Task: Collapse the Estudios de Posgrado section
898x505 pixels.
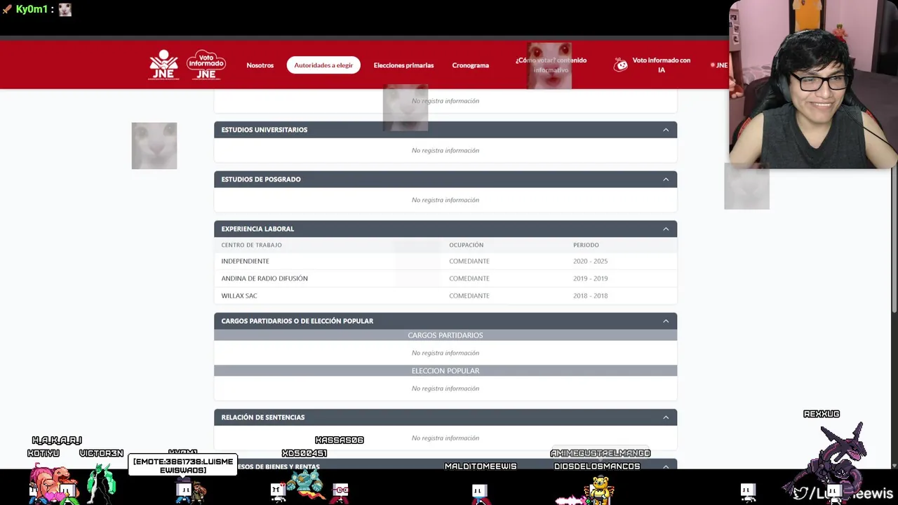Action: (666, 180)
